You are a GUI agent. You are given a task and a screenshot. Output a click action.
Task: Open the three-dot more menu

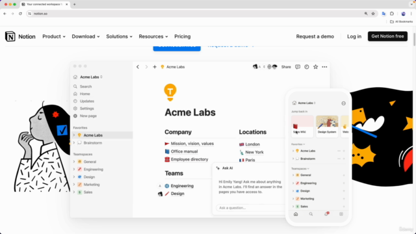coord(324,67)
